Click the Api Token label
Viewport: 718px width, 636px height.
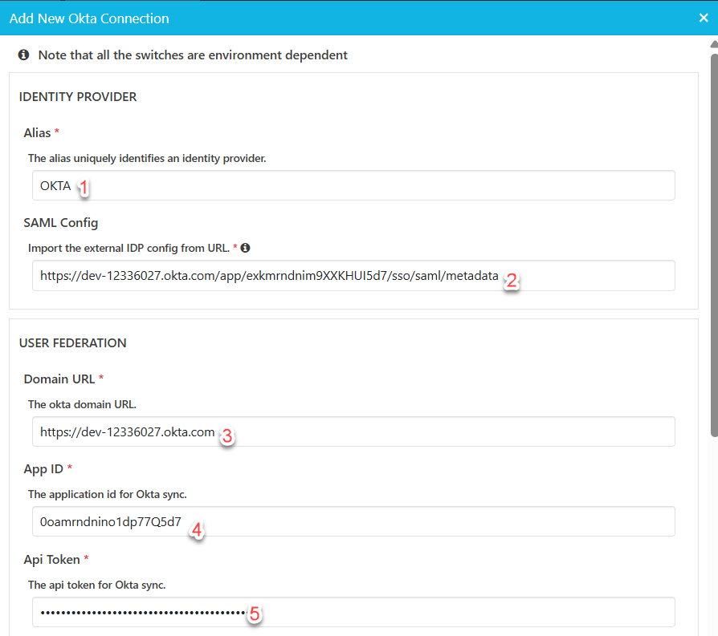pos(51,558)
